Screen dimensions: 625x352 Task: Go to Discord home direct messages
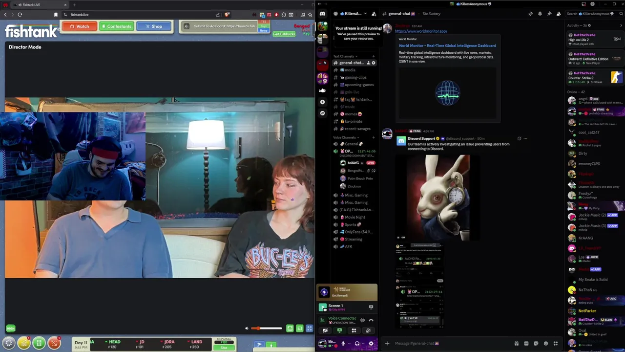[x=322, y=14]
